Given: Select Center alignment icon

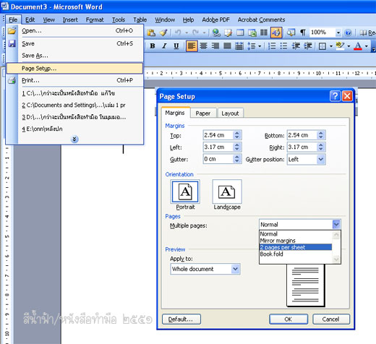Looking at the screenshot, I should (x=204, y=46).
